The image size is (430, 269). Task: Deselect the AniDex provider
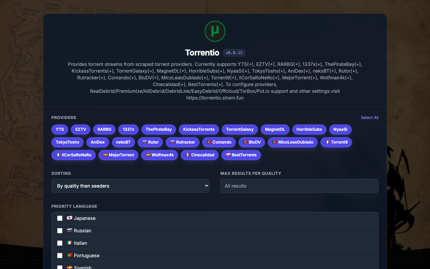click(98, 142)
